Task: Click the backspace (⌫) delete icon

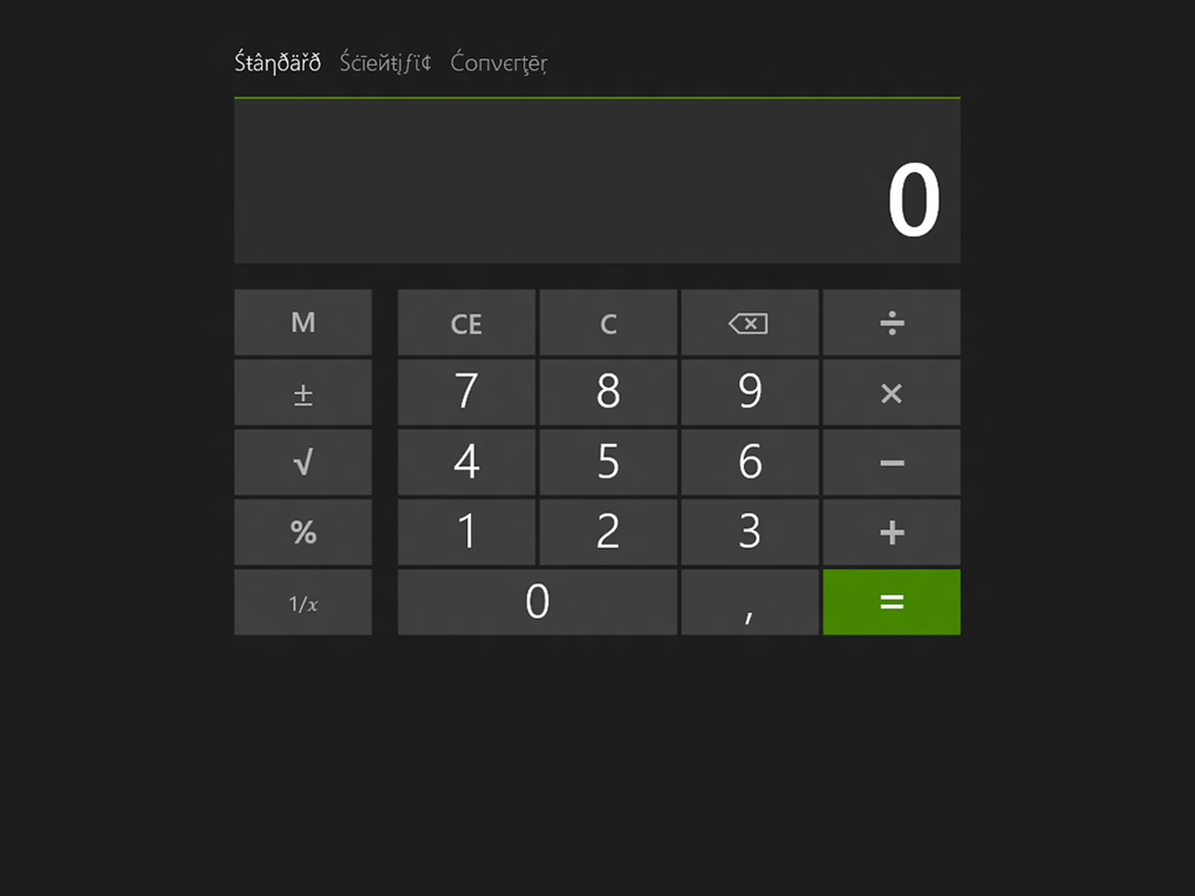Action: click(748, 323)
